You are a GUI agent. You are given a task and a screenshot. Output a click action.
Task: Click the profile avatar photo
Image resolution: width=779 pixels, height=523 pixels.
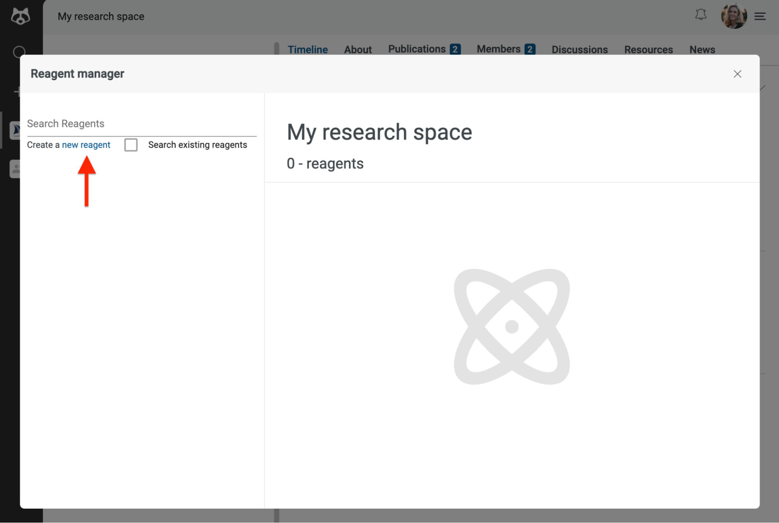pyautogui.click(x=734, y=16)
